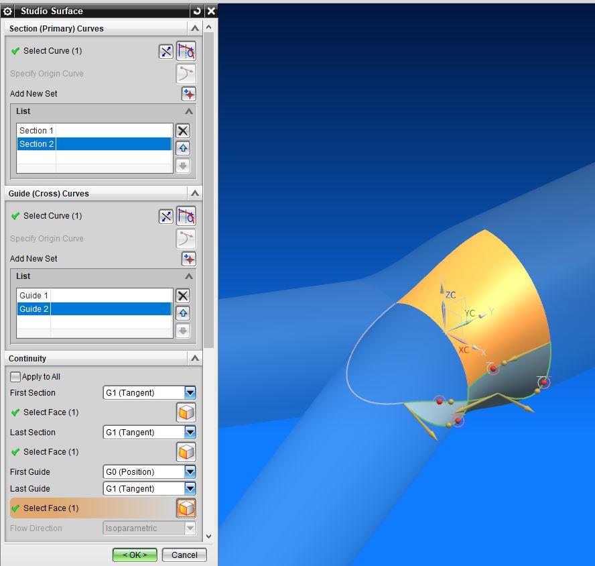Screen dimensions: 595x566
Task: Click Add New Set for section curves
Action: coord(188,94)
